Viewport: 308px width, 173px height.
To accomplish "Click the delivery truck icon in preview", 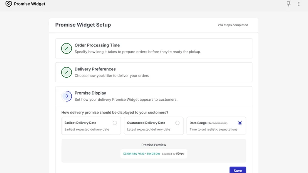I will pyautogui.click(x=125, y=154).
